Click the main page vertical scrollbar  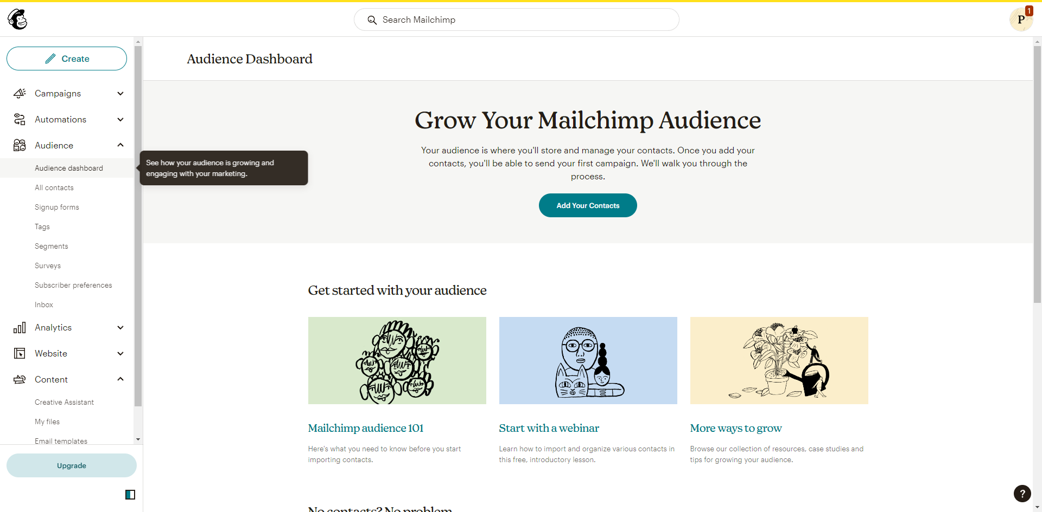[x=1037, y=173]
